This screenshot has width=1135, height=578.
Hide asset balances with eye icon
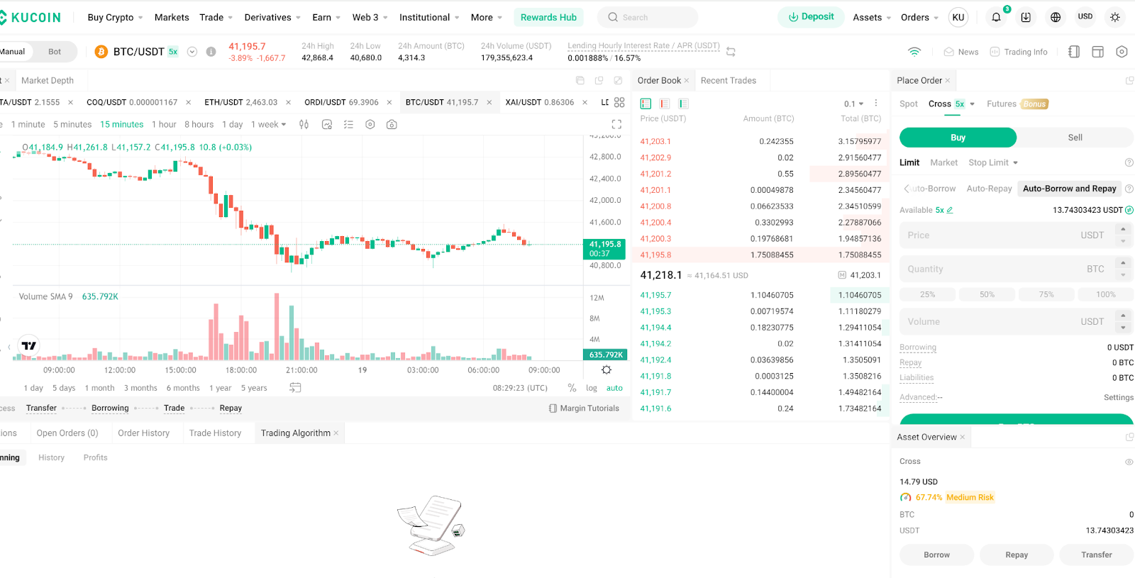[1129, 462]
